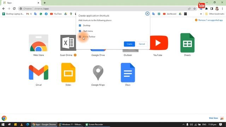Launch the Slides app
The height and width of the screenshot is (127, 226).
coord(68,72)
